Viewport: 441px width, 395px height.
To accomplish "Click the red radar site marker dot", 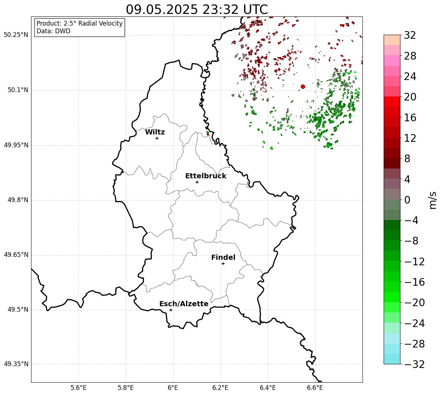I will (x=303, y=87).
